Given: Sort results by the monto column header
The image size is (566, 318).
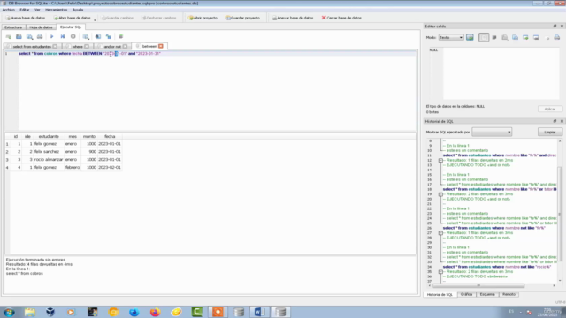Looking at the screenshot, I should point(88,137).
